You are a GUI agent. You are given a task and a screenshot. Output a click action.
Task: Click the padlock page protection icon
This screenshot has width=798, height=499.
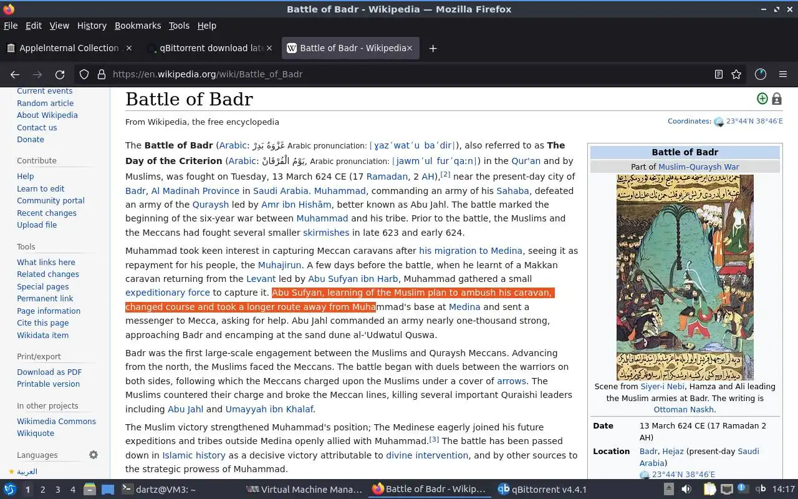tap(776, 99)
